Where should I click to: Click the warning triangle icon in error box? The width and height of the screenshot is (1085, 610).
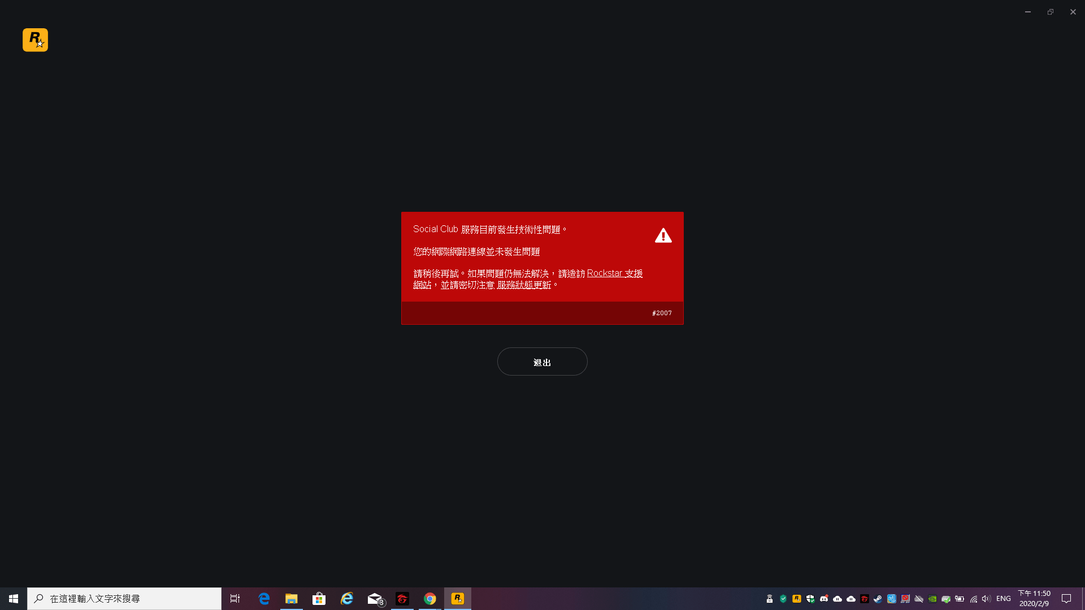click(x=663, y=236)
